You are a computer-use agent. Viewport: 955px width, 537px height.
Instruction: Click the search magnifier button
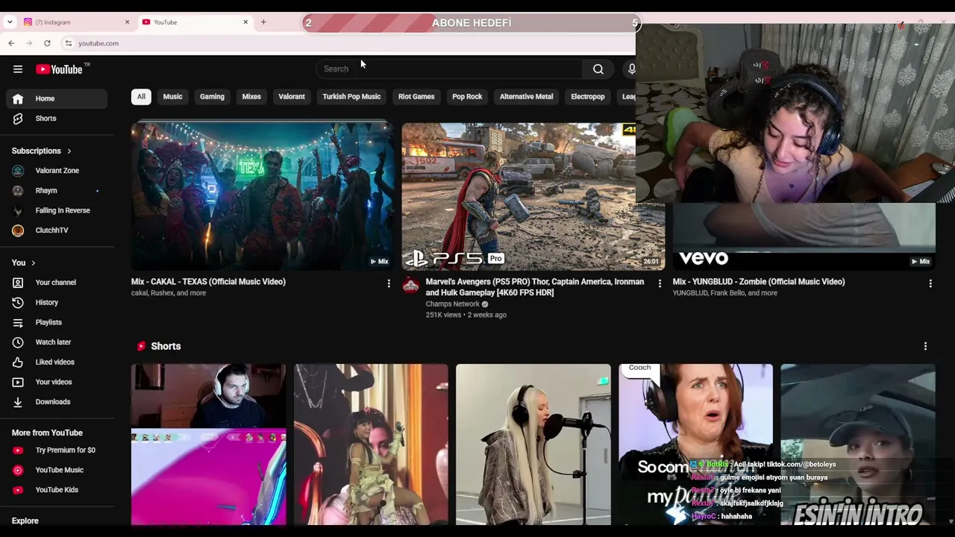pos(598,69)
